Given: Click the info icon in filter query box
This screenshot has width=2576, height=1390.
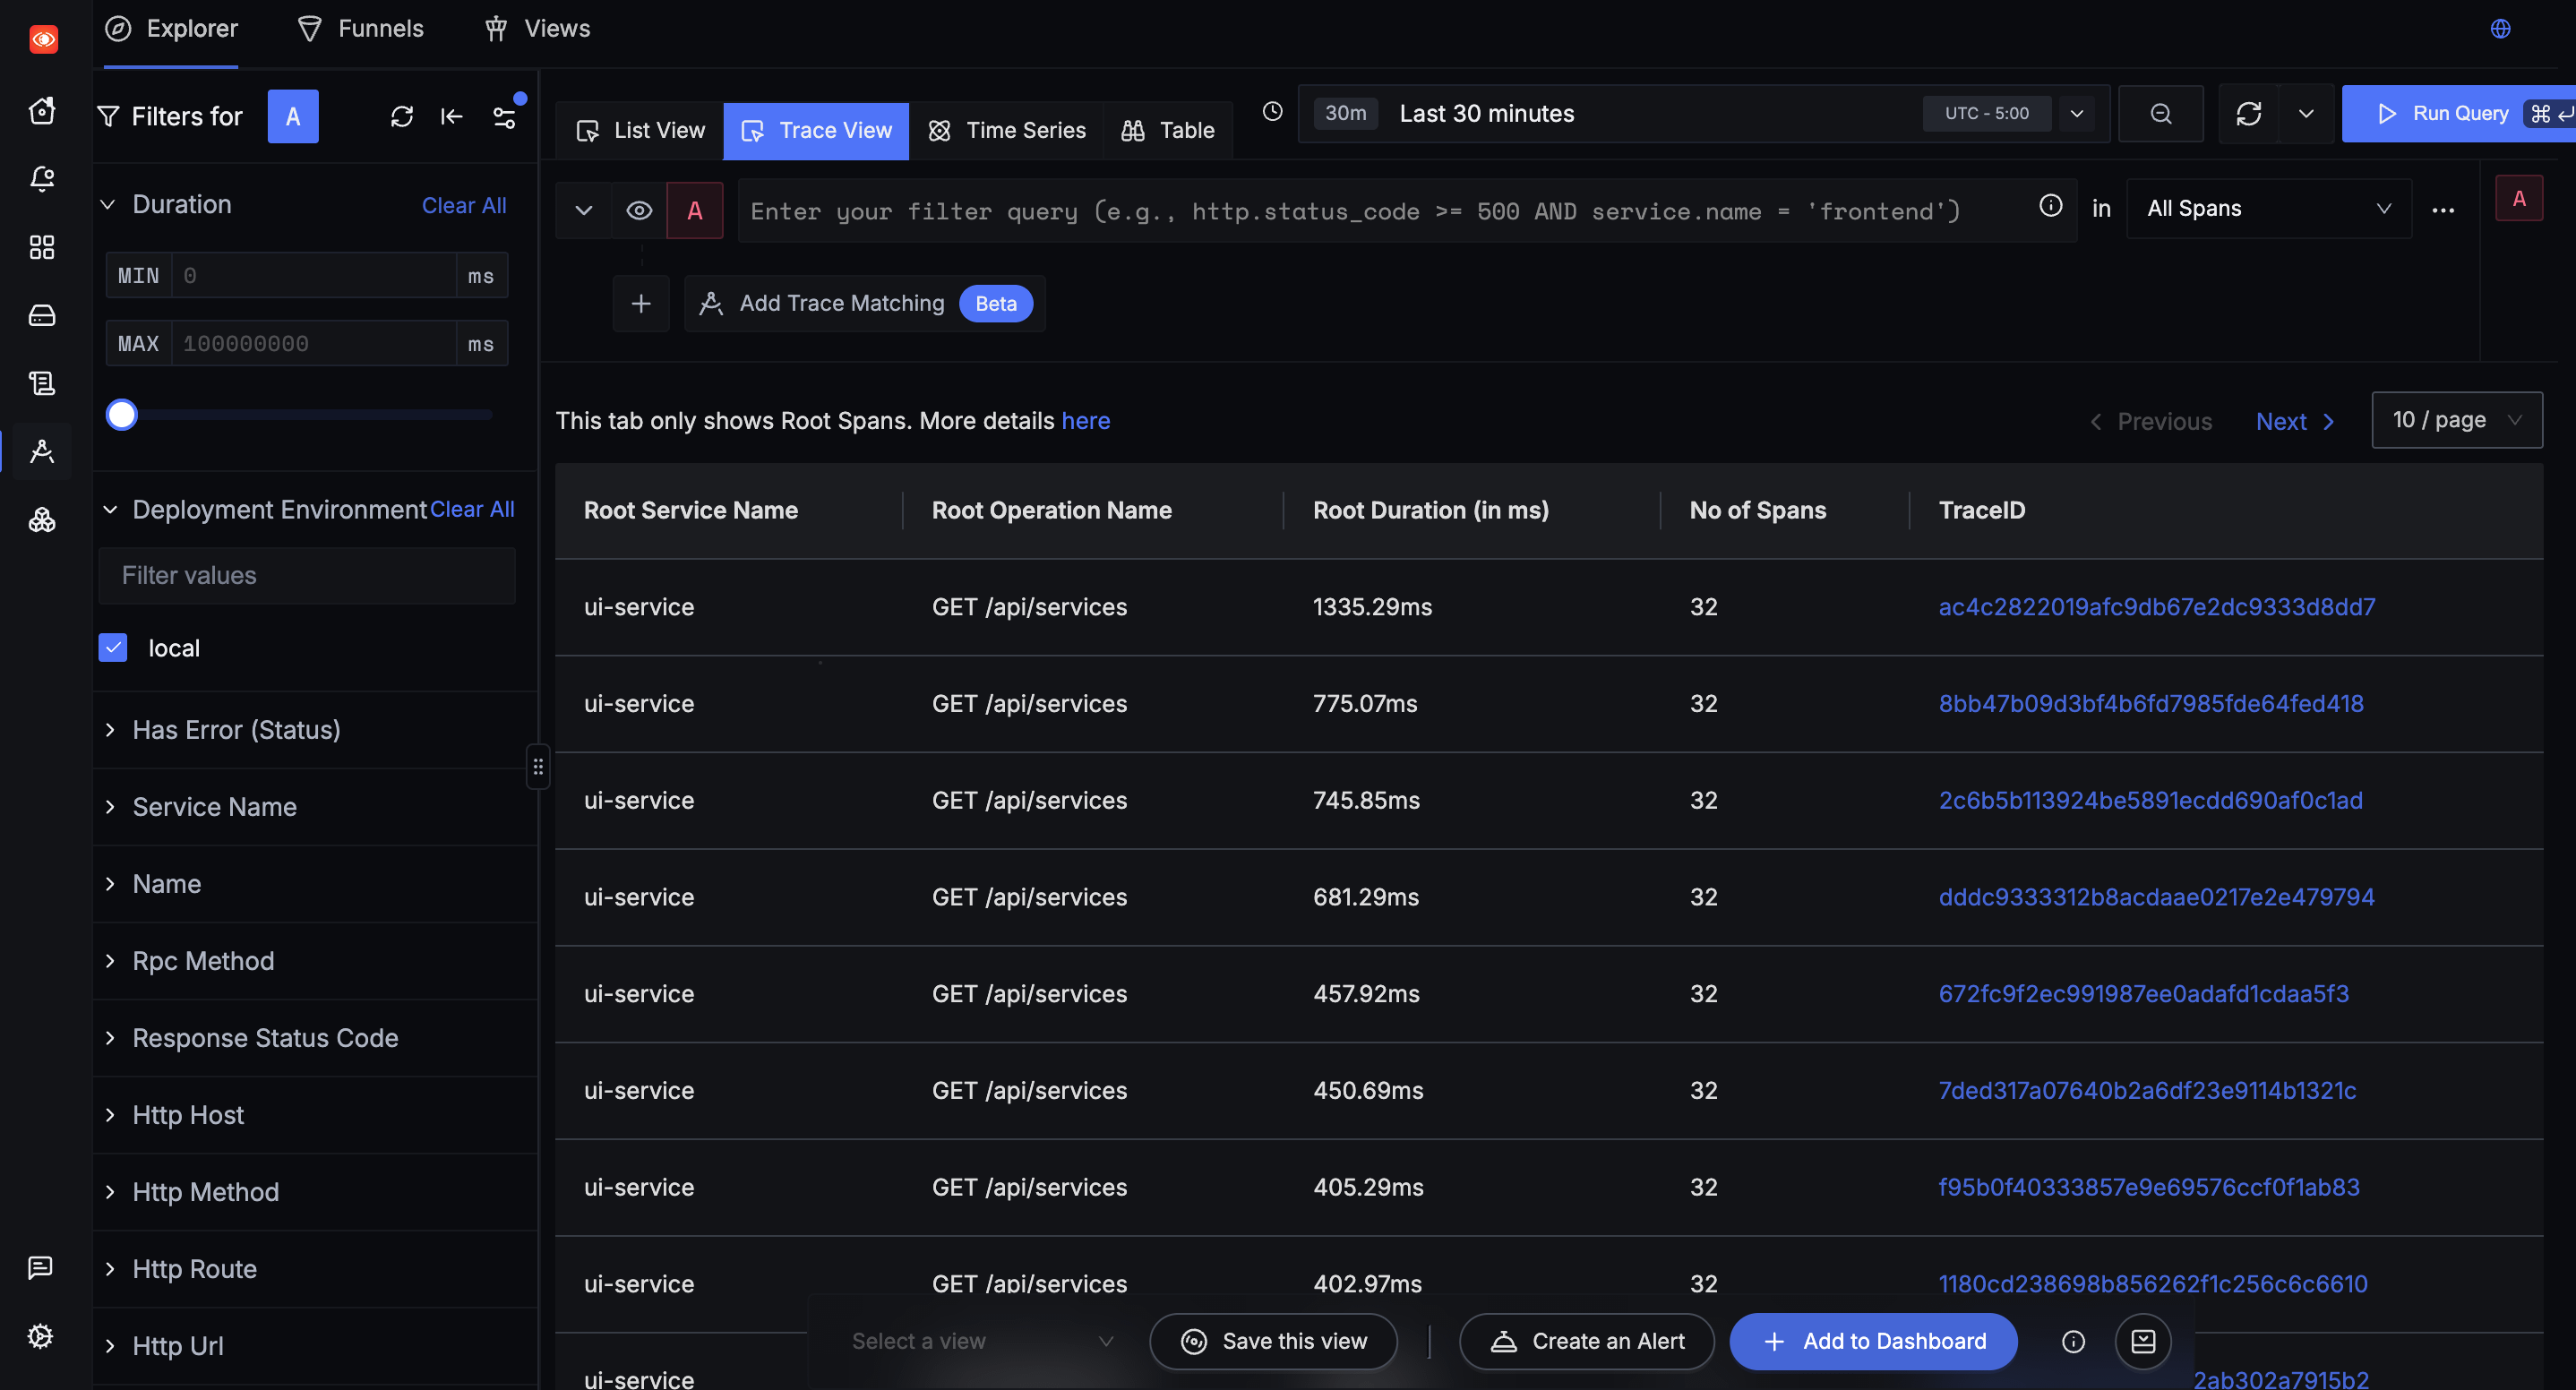Looking at the screenshot, I should [2051, 206].
